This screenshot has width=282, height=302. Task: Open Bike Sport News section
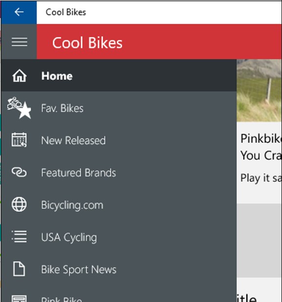pyautogui.click(x=119, y=269)
